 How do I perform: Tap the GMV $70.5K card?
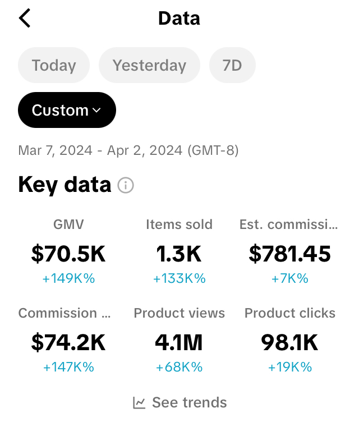(68, 254)
